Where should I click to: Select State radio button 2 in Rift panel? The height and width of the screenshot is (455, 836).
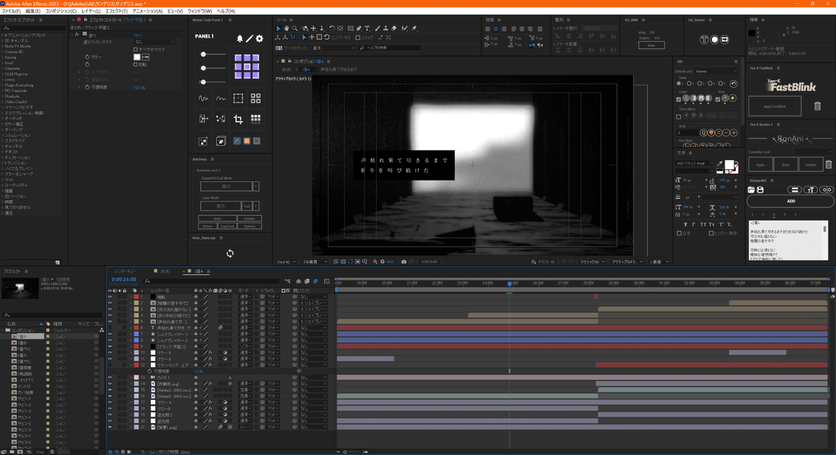690,84
